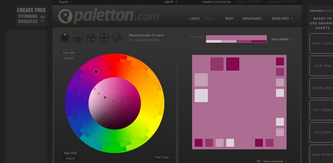Click the Paletton logo icon

pos(65,16)
